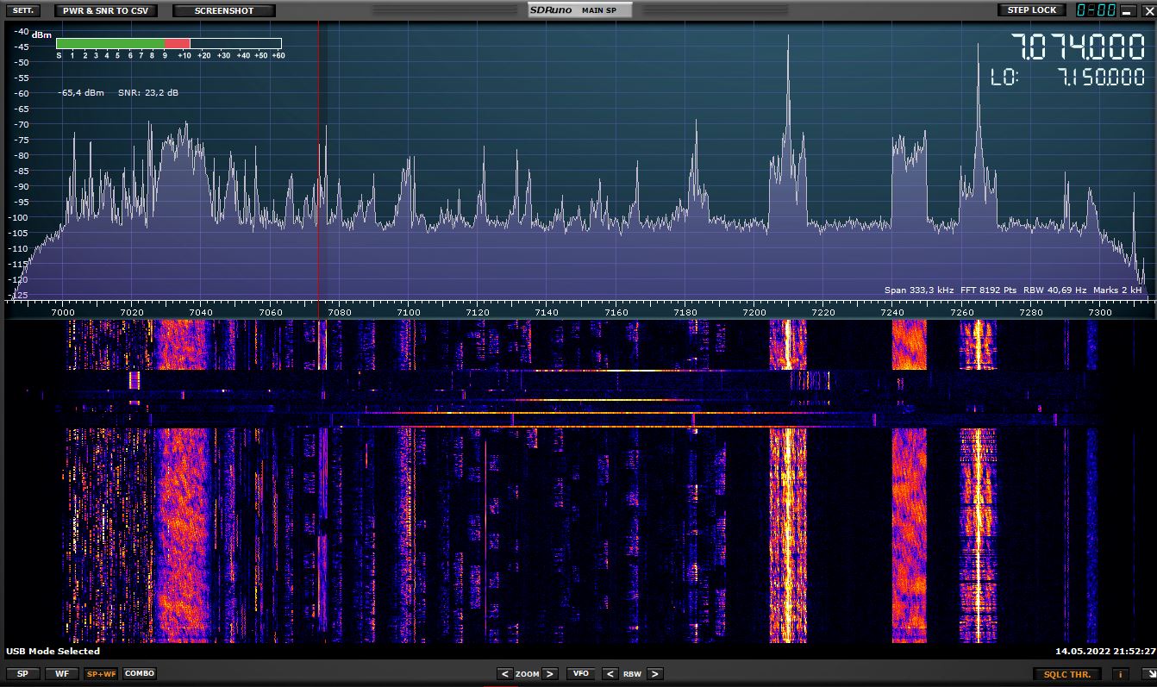Click the waterfall signal band near 7245 kHz
Image resolution: width=1157 pixels, height=687 pixels.
coord(909,534)
